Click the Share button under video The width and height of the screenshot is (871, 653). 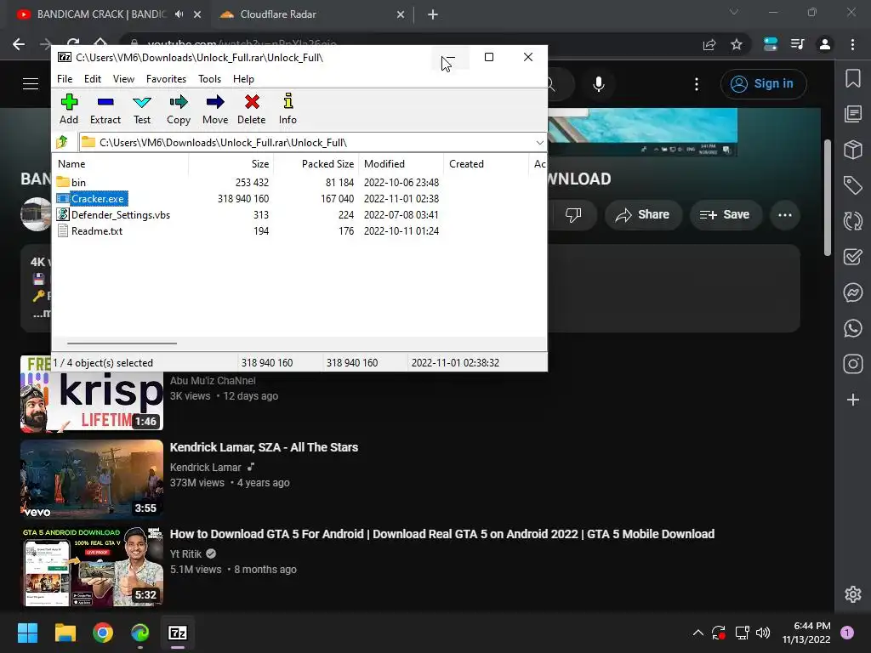pos(643,215)
